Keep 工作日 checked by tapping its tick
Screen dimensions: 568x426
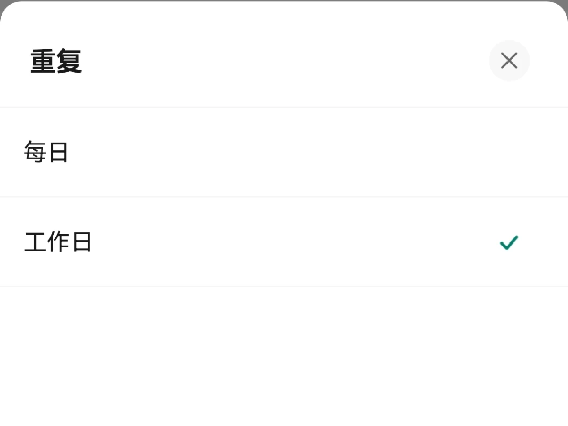point(509,242)
